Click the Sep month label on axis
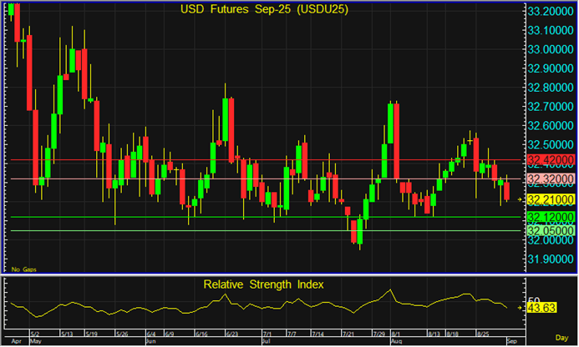Screen dimensions: 579x347 (510, 341)
